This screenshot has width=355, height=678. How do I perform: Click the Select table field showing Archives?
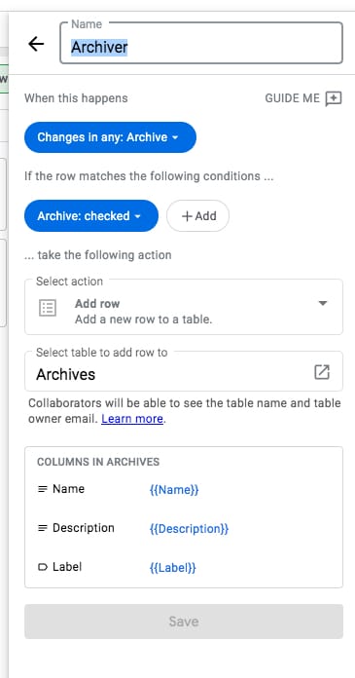coord(184,371)
